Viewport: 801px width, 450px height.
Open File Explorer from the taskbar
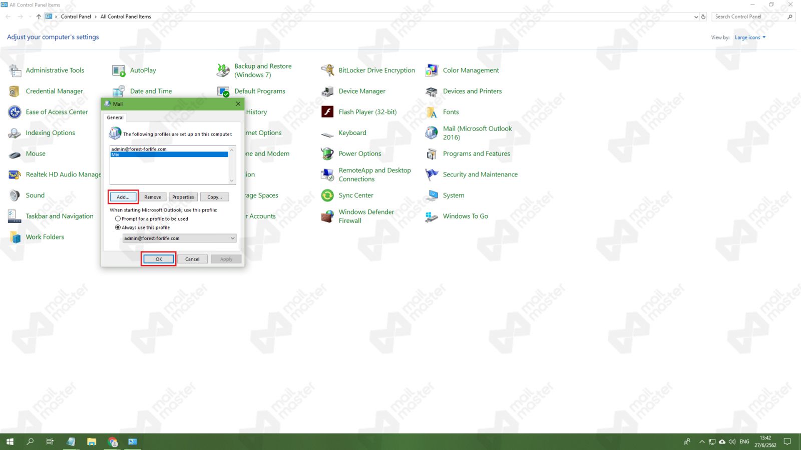point(91,441)
